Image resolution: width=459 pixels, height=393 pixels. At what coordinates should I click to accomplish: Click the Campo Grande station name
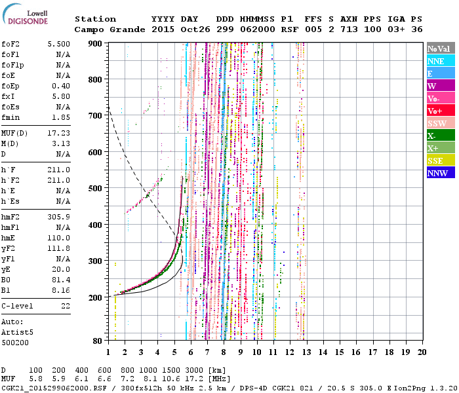click(x=110, y=29)
